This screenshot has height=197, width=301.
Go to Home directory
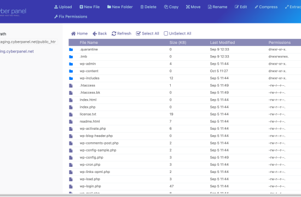click(x=79, y=33)
